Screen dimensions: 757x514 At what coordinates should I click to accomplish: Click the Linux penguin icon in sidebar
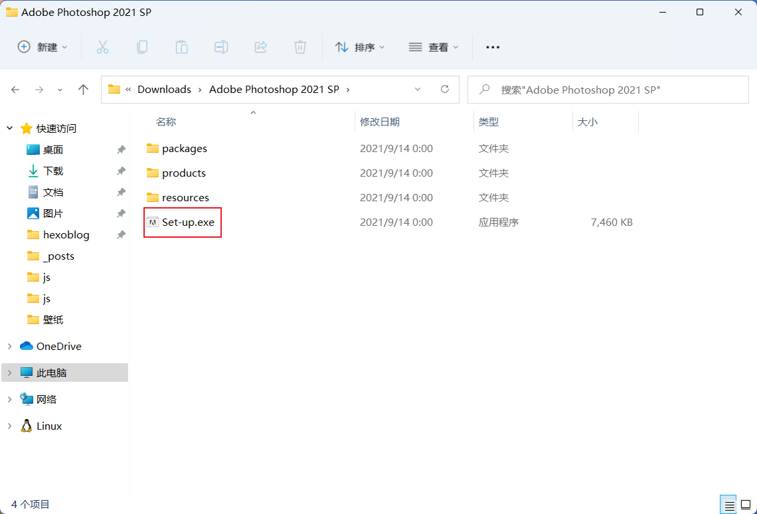point(27,426)
